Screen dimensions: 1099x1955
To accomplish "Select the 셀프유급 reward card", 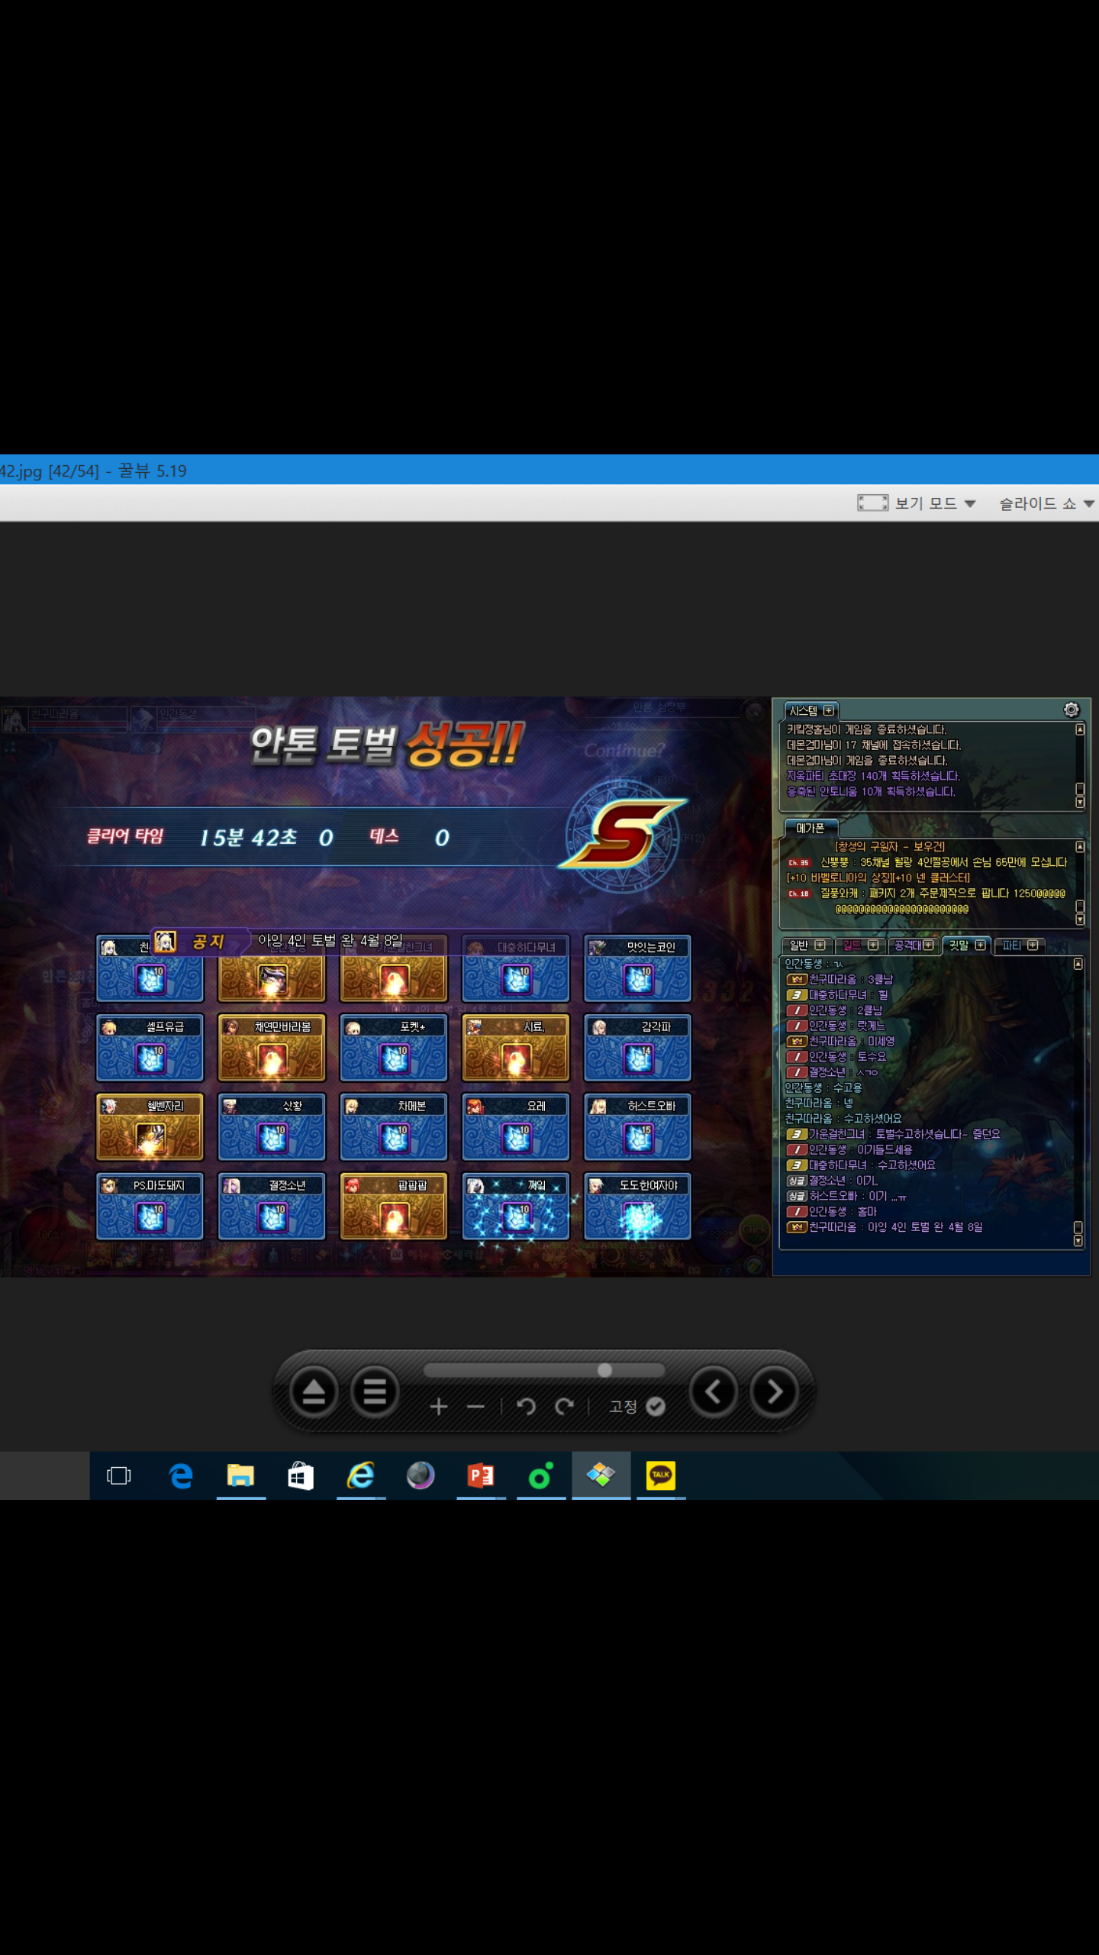I will coord(150,1047).
